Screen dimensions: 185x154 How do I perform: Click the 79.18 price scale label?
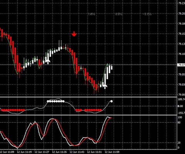(182, 24)
